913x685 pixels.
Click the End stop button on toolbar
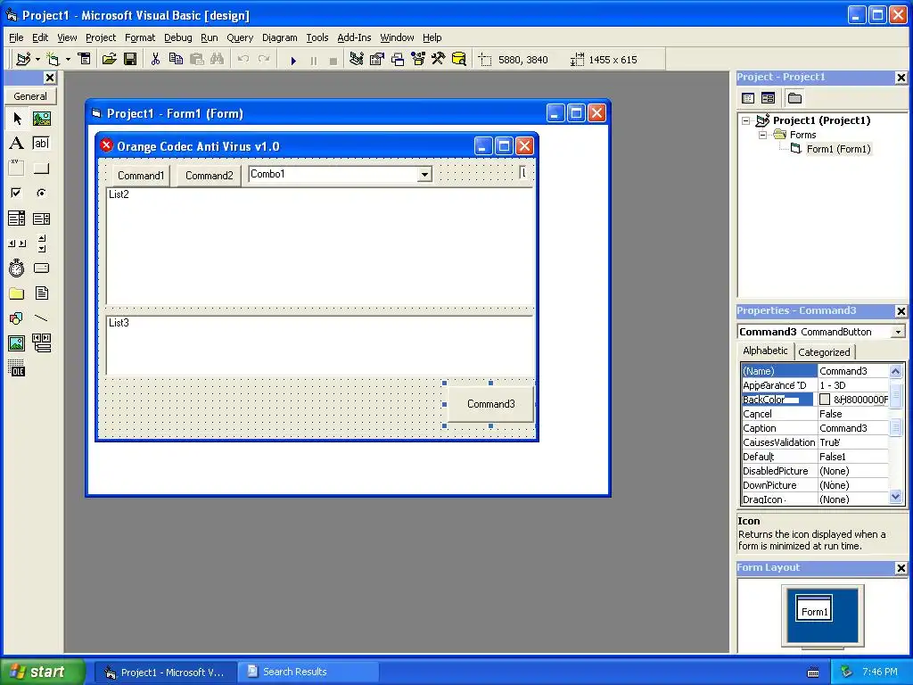coord(333,61)
